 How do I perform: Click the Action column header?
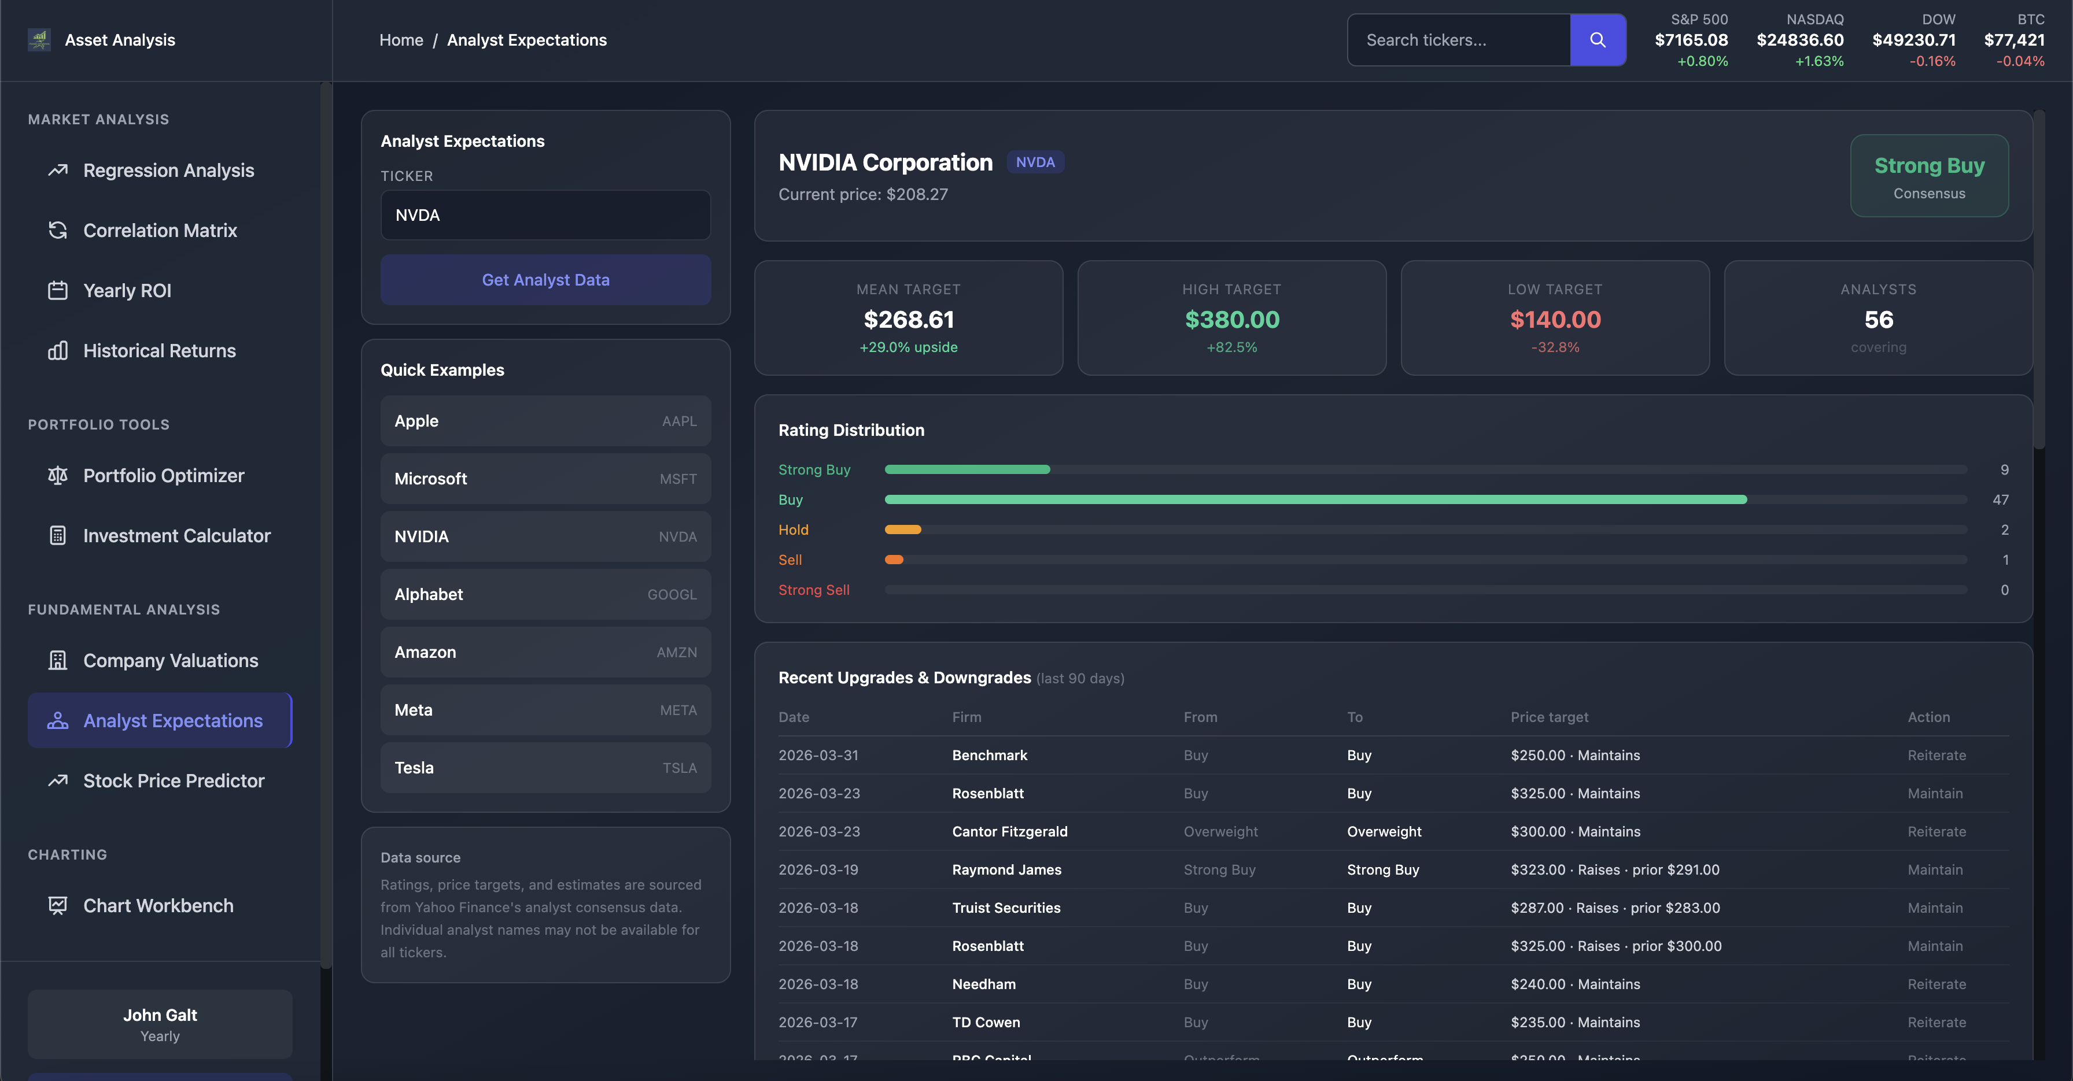click(x=1928, y=717)
